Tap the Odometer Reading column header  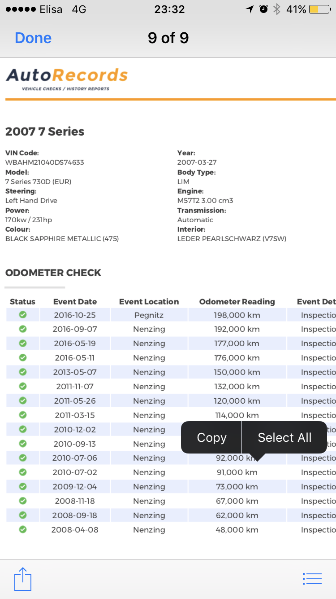[x=237, y=302]
